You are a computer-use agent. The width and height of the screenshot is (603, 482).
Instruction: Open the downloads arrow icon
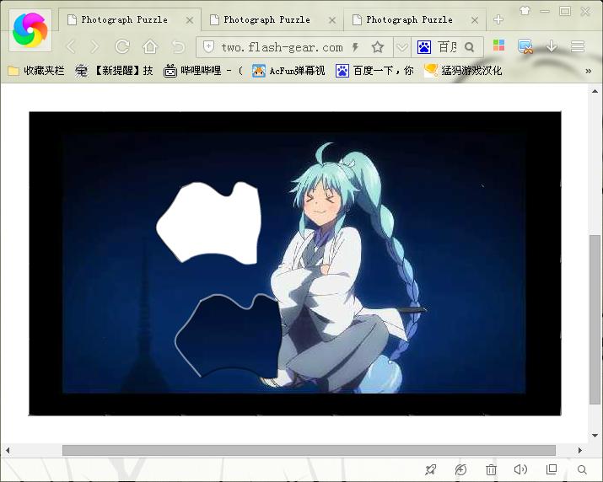[x=552, y=47]
